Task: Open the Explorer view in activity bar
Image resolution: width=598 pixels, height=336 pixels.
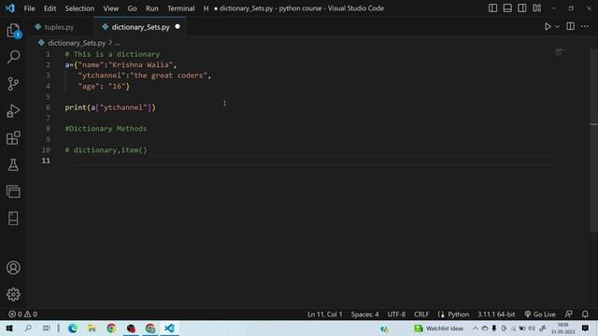Action: (x=13, y=31)
